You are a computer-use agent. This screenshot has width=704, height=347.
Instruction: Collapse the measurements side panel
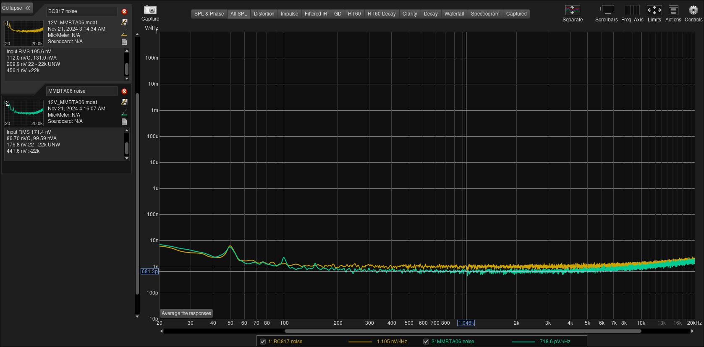(x=16, y=8)
